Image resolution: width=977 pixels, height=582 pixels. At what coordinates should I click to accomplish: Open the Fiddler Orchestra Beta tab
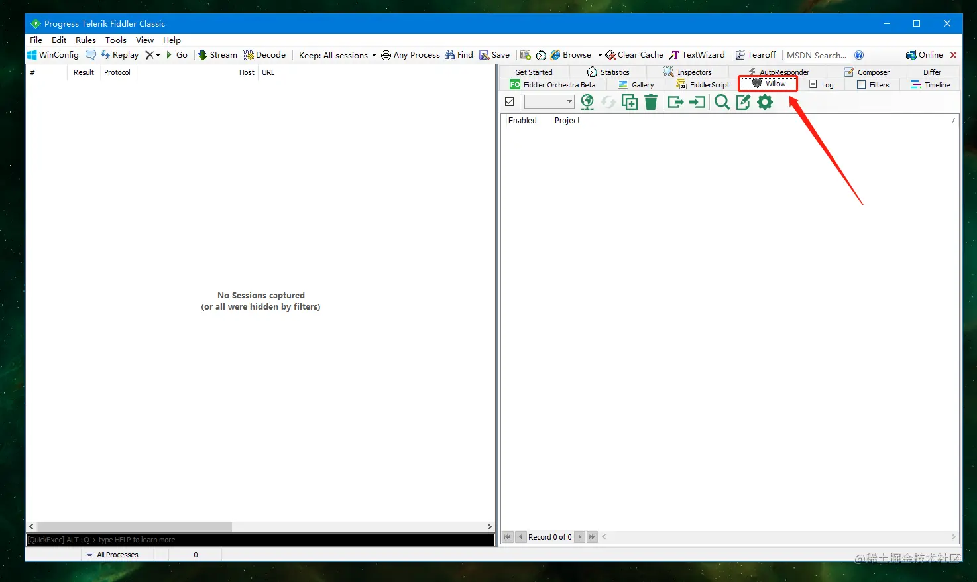[x=553, y=85]
